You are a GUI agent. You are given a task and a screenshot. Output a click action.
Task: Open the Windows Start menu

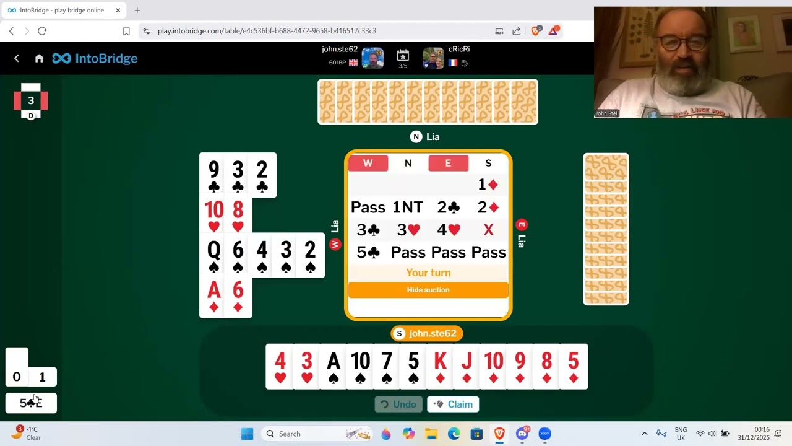(247, 434)
